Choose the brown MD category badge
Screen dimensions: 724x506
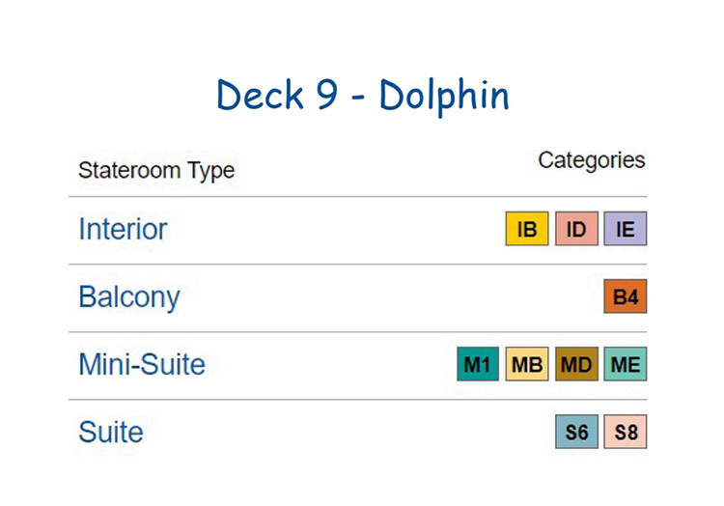point(576,364)
